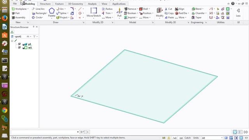Switch to the Applications tab
Image resolution: width=249 pixels, height=140 pixels.
119,4
